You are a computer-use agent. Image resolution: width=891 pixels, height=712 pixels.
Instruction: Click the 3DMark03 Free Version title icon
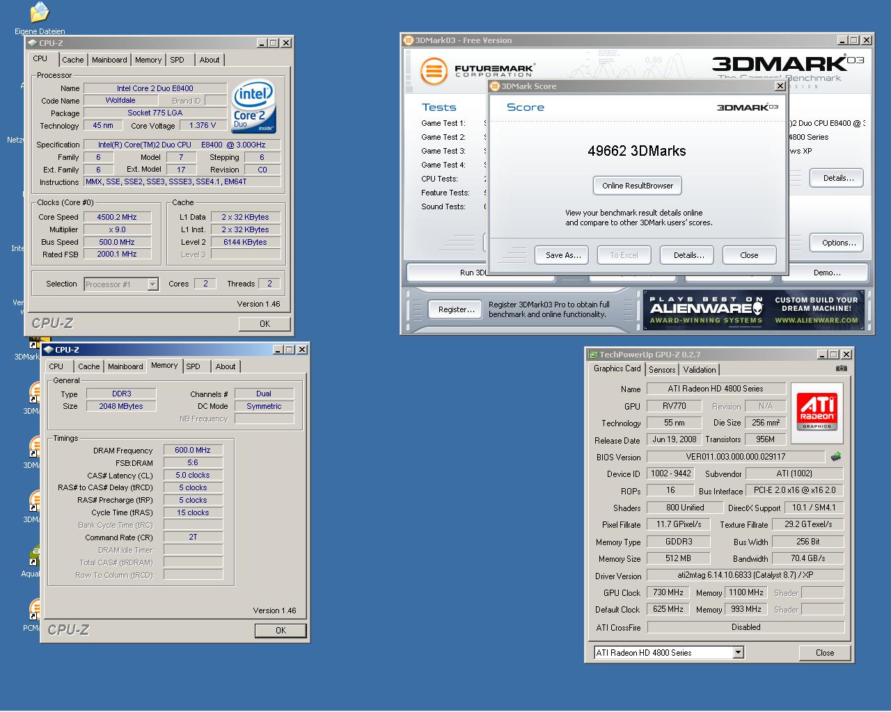point(409,40)
